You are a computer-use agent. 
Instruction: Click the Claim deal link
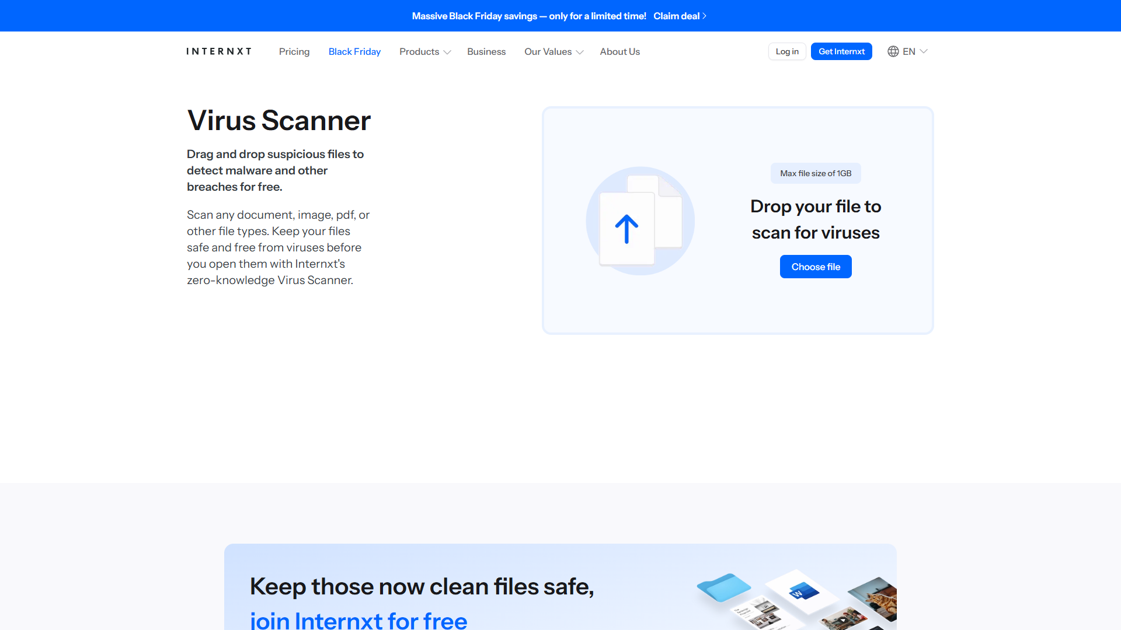pos(676,16)
